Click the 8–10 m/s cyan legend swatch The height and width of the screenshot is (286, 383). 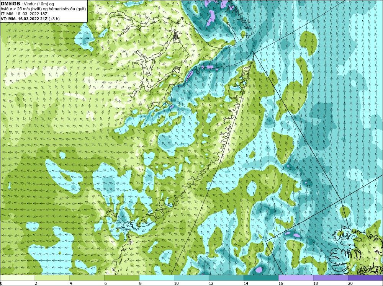tap(157, 278)
